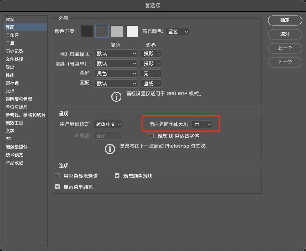Image resolution: width=306 pixels, height=251 pixels.
Task: Click the 取消 button
Action: 285,34
